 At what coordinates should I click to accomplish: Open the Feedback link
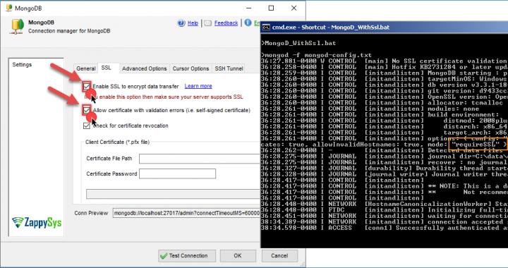(226, 23)
